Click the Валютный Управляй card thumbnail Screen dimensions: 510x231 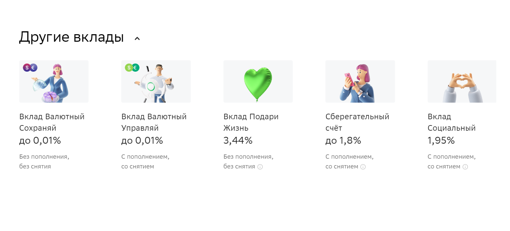(156, 81)
